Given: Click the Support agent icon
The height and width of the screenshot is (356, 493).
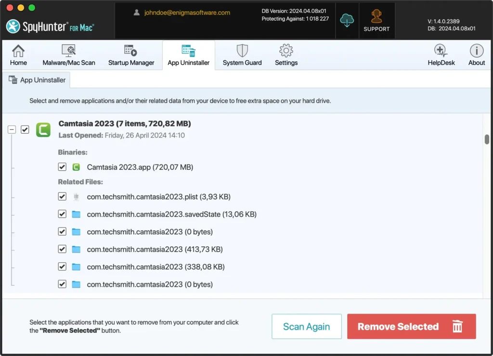Looking at the screenshot, I should pos(376,16).
